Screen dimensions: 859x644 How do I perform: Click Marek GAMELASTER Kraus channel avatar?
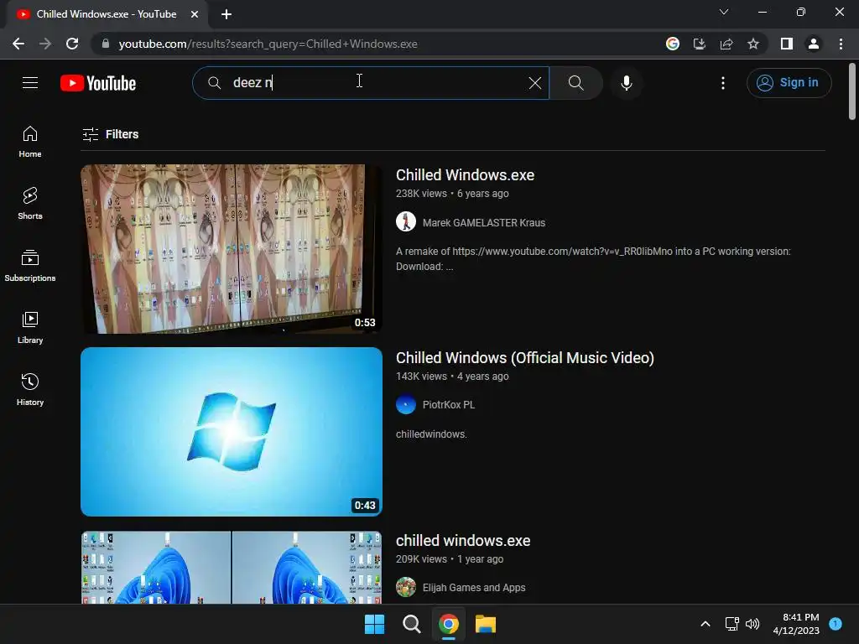click(406, 221)
